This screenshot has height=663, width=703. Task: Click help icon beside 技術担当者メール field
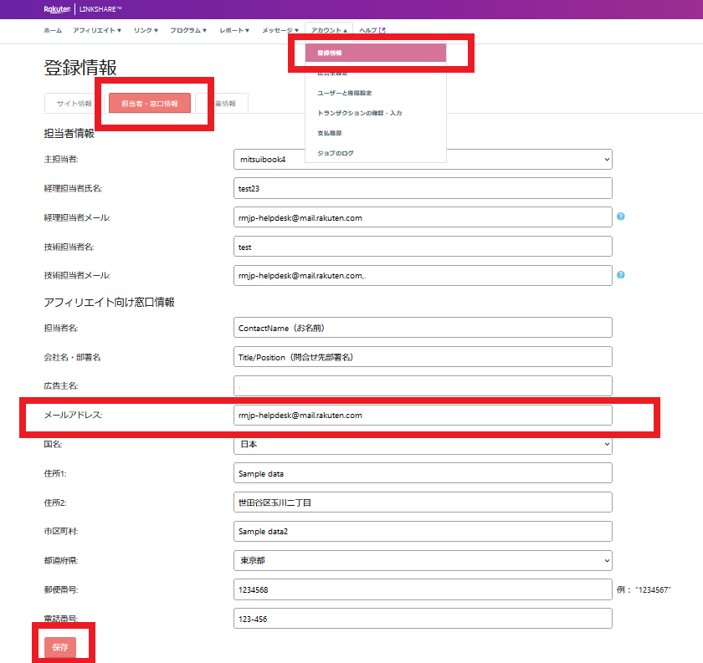coord(621,274)
